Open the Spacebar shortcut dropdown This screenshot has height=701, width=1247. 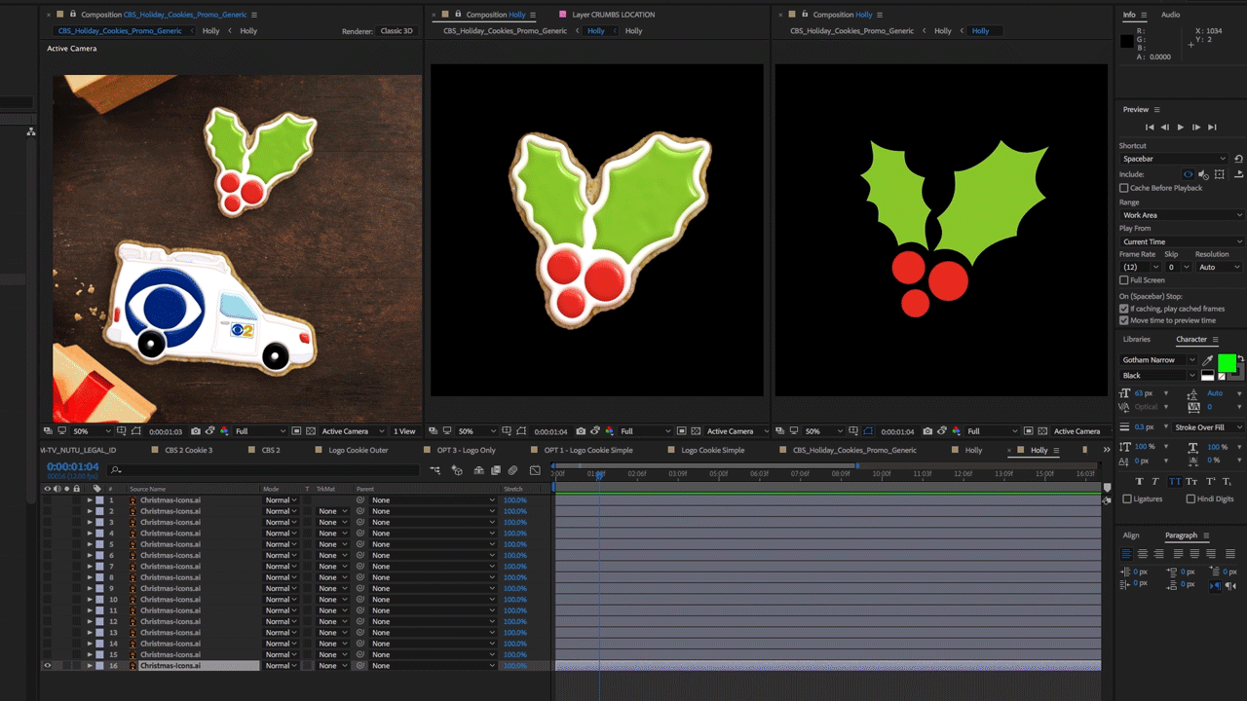pyautogui.click(x=1174, y=159)
